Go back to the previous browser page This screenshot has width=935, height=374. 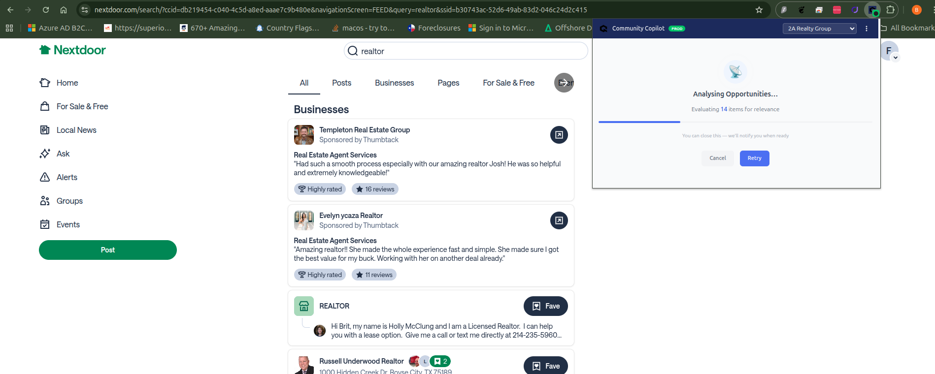click(x=10, y=10)
